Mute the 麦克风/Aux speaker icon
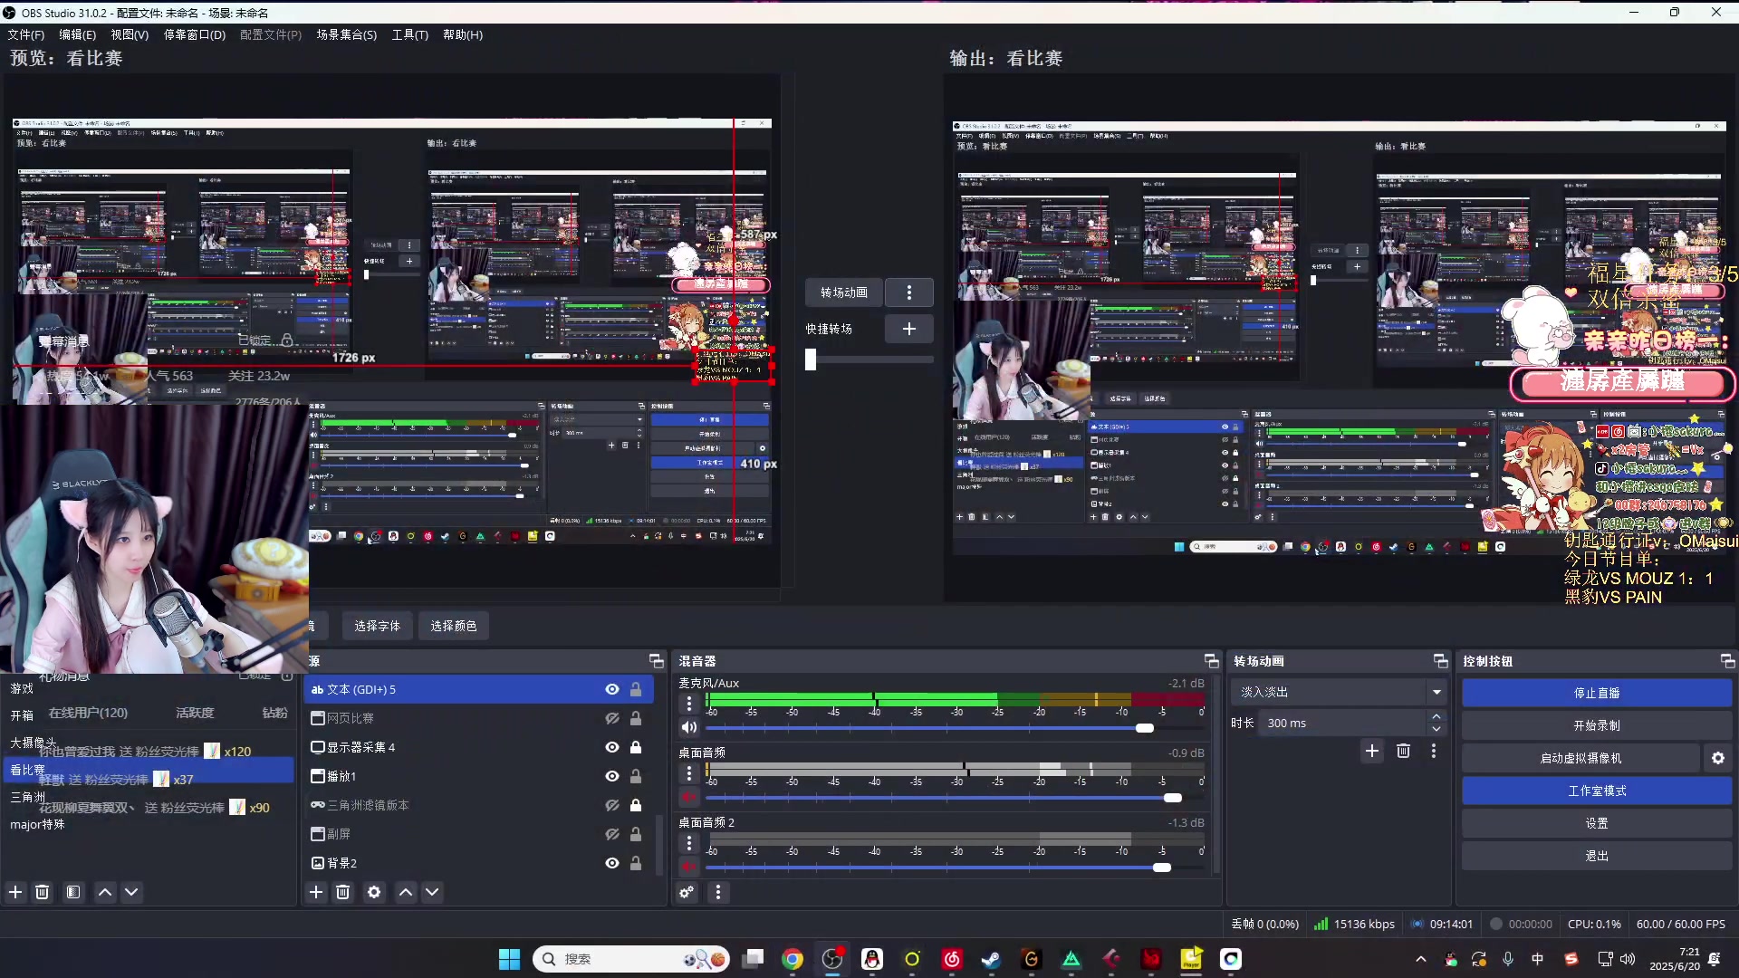 689,727
